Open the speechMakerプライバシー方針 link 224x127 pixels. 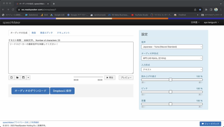15,122
